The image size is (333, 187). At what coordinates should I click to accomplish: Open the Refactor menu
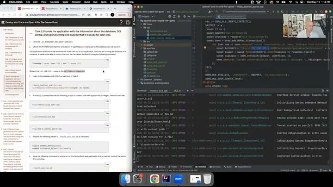[76, 2]
